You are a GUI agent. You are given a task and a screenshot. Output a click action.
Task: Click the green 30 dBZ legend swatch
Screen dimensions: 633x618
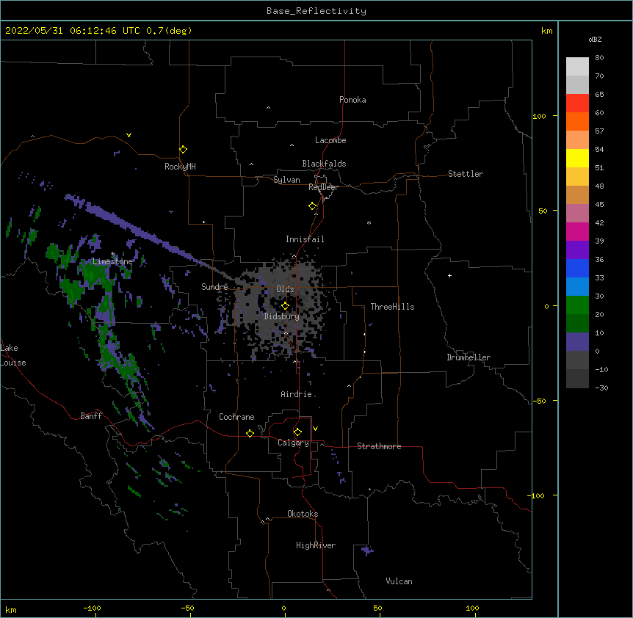577,305
